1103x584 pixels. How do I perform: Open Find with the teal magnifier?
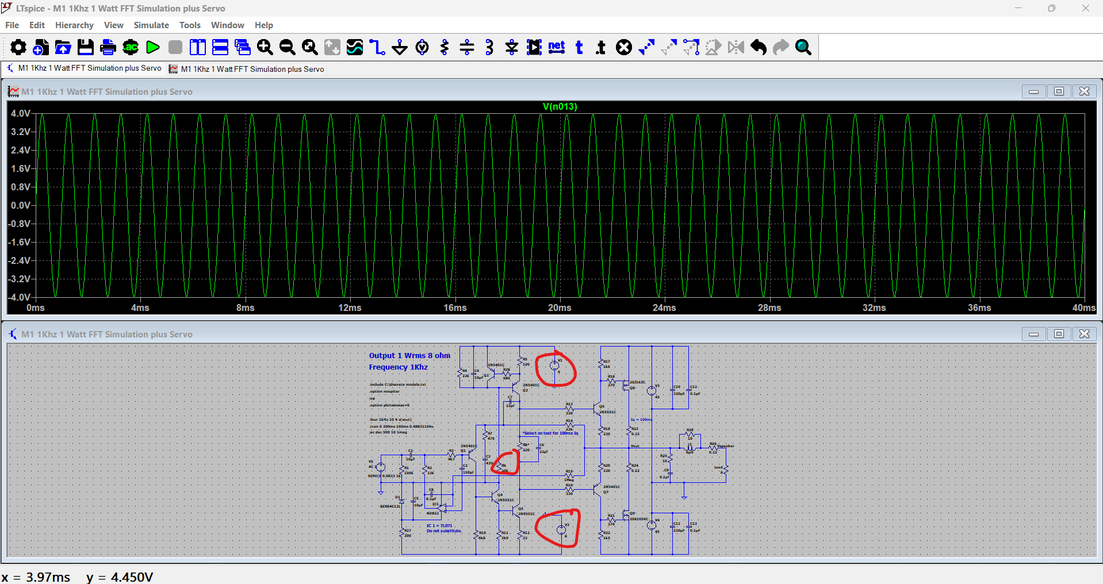click(803, 47)
